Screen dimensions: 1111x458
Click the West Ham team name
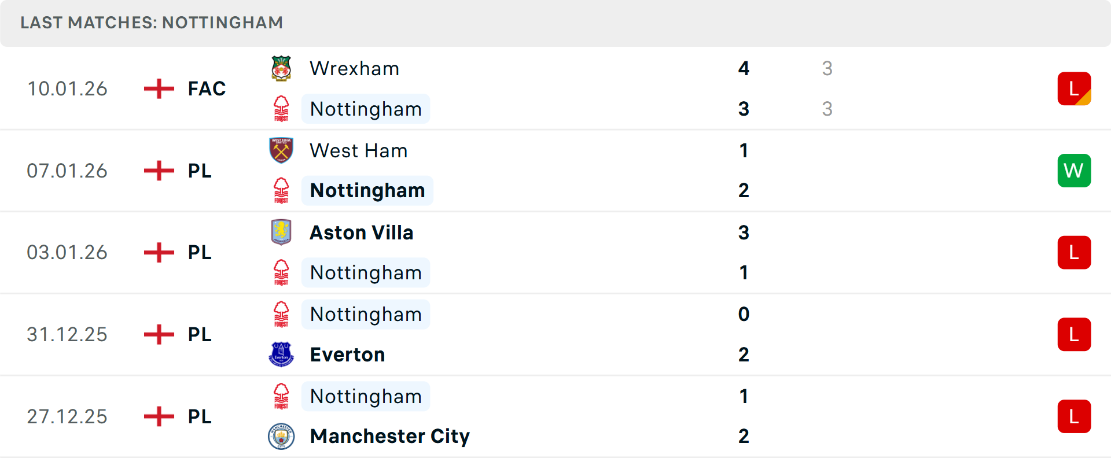(x=358, y=150)
